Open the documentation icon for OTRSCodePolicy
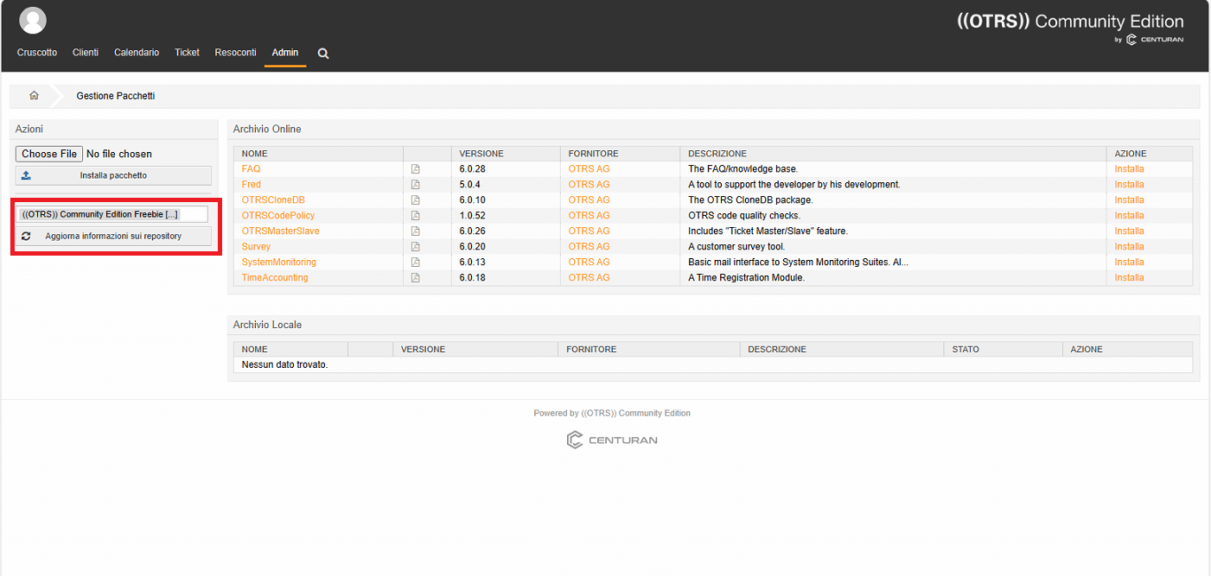The height and width of the screenshot is (576, 1211). [416, 216]
